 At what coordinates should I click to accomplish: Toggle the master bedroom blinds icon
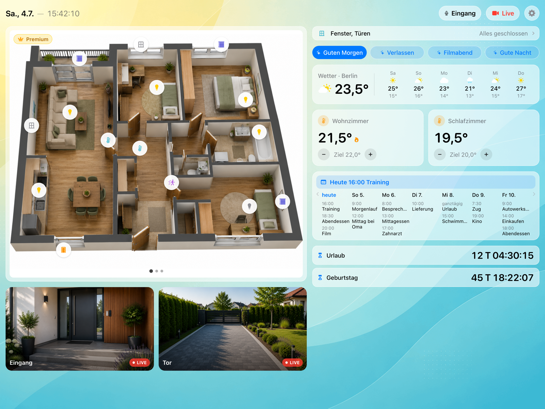(221, 44)
